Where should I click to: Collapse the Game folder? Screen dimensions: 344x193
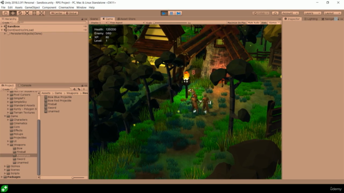5,116
